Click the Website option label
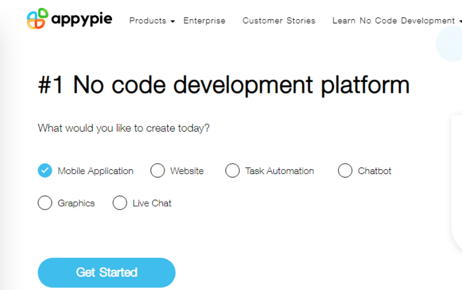This screenshot has width=462, height=290. pos(187,171)
